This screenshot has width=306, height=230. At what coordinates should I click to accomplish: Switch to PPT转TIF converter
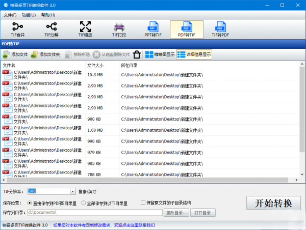[153, 30]
